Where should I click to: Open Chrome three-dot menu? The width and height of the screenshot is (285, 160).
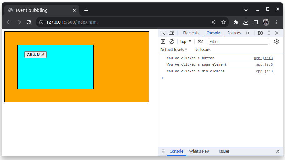pyautogui.click(x=276, y=22)
